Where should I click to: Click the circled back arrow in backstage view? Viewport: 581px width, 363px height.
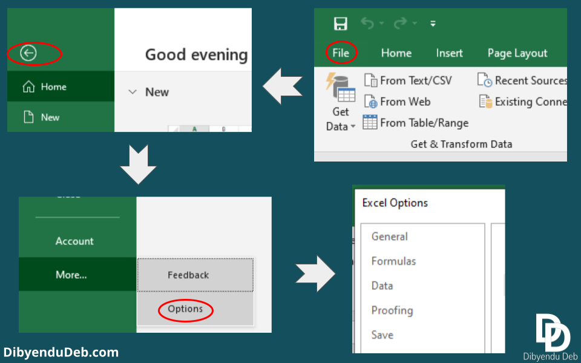(30, 54)
